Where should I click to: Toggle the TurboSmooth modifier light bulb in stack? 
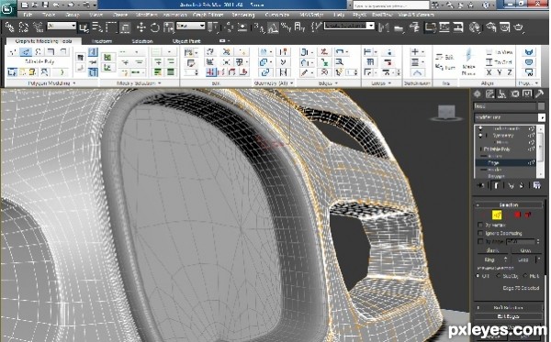pyautogui.click(x=480, y=128)
